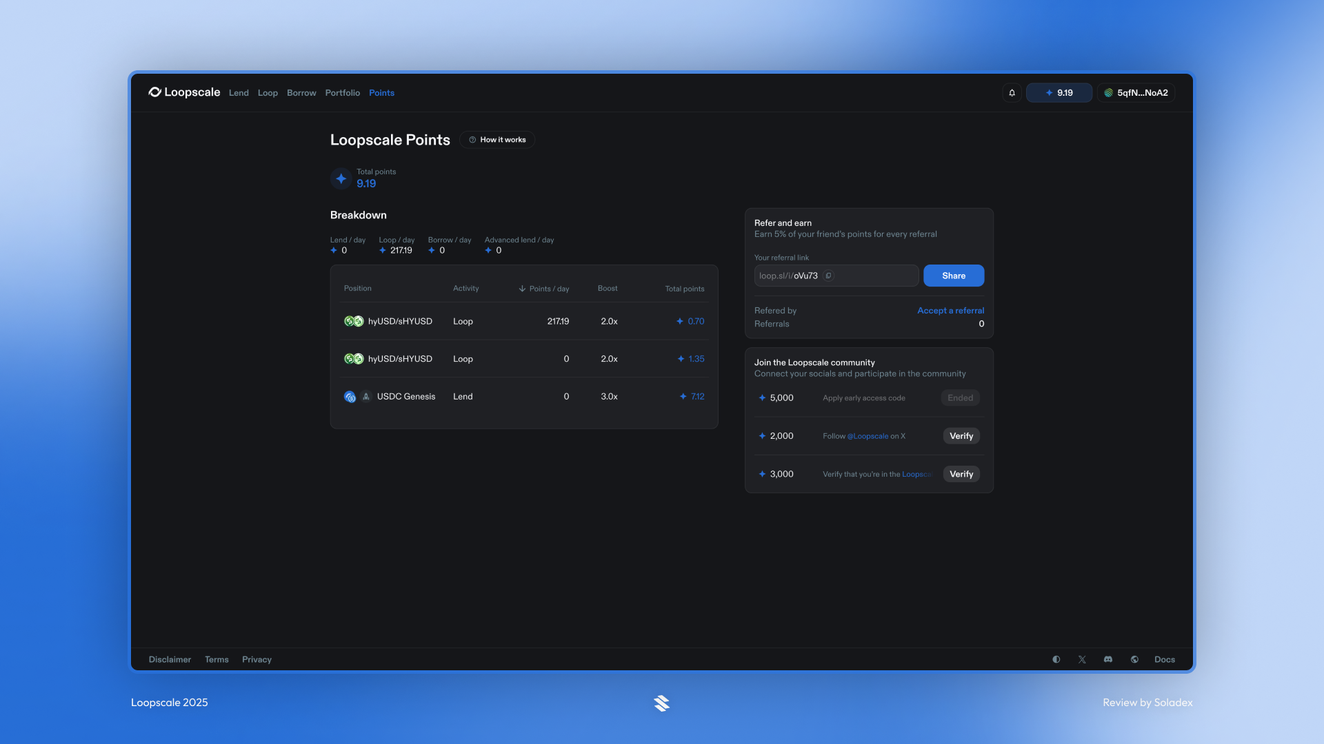This screenshot has height=744, width=1324.
Task: Click the globe icon in footer
Action: [x=1134, y=659]
